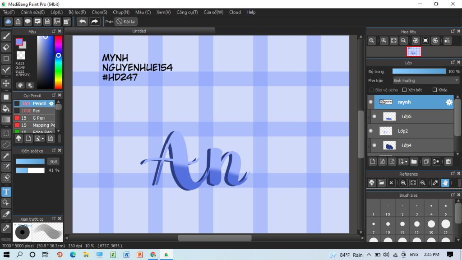Open the taskbar search magnifier
This screenshot has height=260, width=462.
pos(19,255)
